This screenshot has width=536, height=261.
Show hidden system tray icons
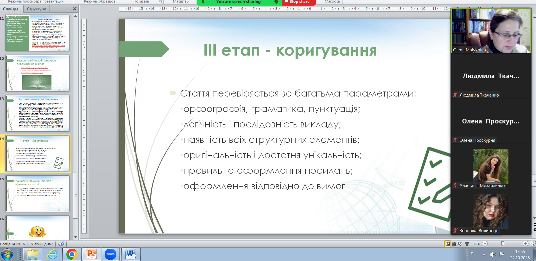tap(484, 254)
